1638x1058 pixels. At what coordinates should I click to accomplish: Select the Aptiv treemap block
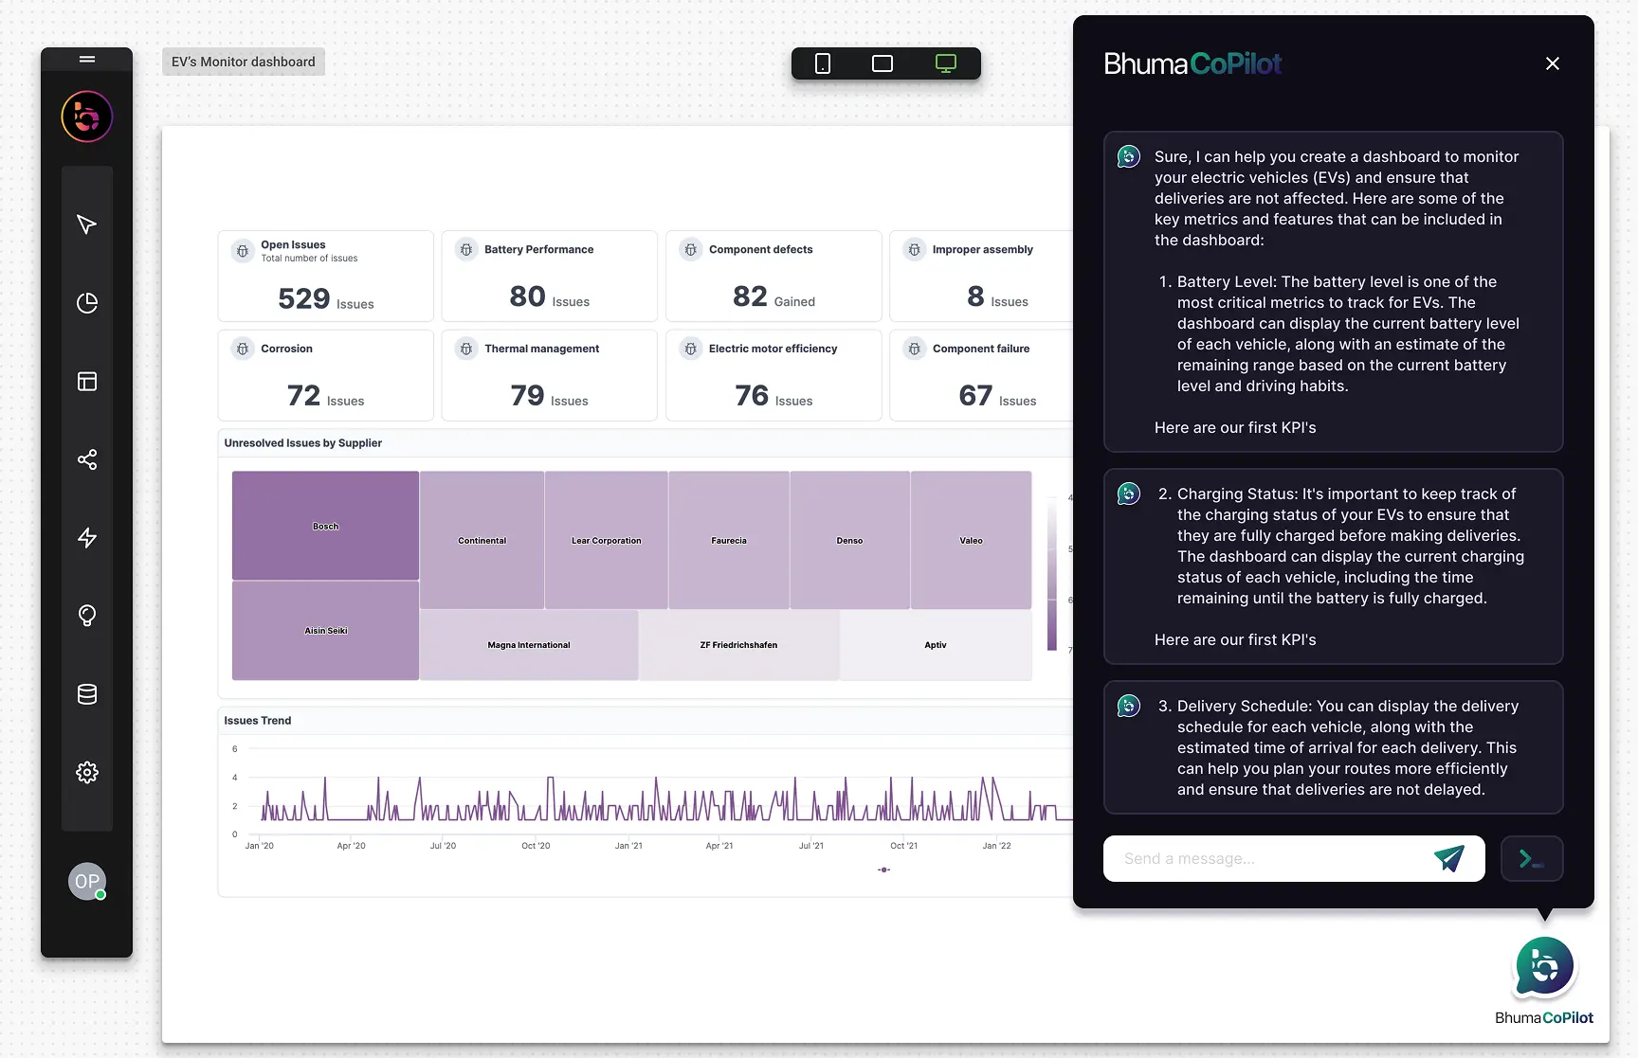[936, 645]
